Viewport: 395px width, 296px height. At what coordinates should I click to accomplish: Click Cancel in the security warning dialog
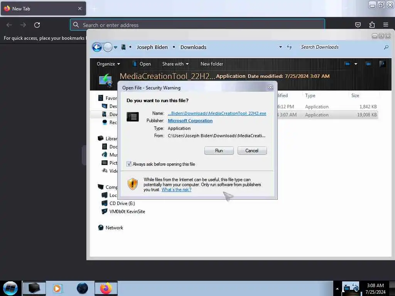coord(252,151)
